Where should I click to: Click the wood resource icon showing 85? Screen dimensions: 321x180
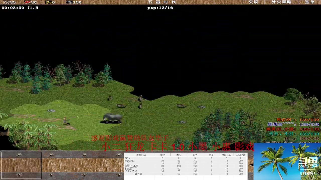click(6, 2)
